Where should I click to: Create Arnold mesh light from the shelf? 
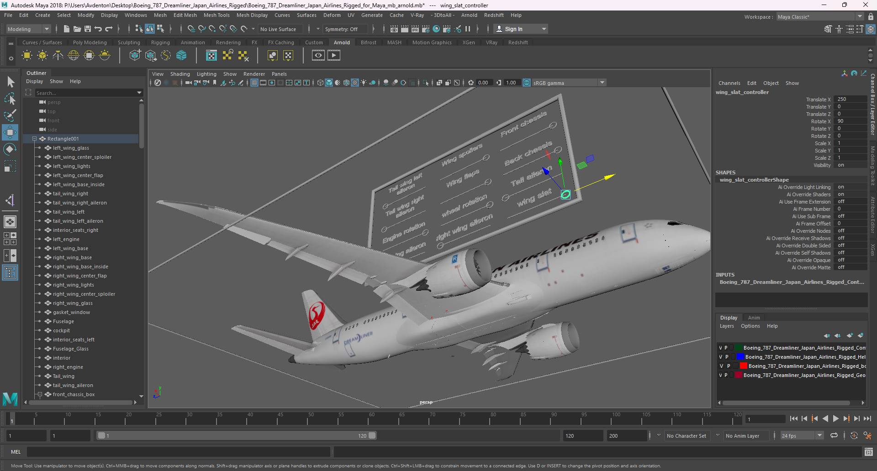[x=42, y=56]
